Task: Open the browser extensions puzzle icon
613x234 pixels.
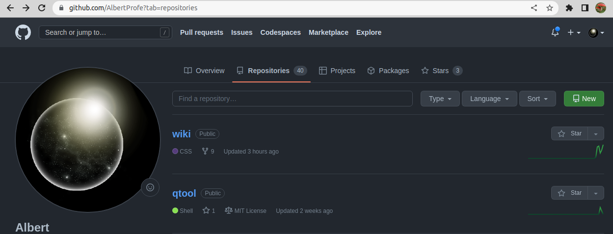Action: pyautogui.click(x=569, y=8)
